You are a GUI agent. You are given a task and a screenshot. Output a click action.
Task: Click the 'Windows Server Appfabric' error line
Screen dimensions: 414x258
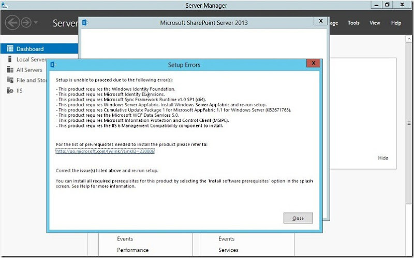161,105
